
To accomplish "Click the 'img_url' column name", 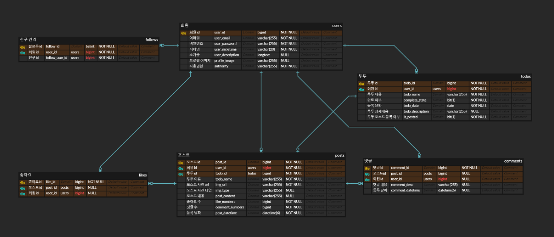I will [221, 185].
